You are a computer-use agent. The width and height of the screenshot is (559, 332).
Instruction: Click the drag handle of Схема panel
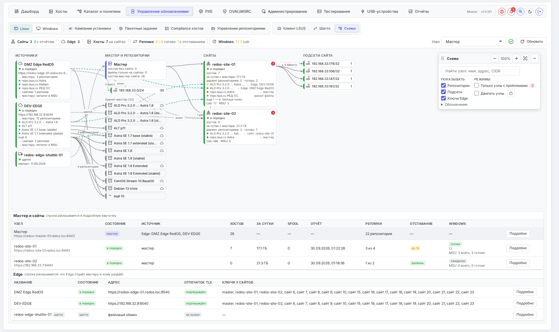coord(443,58)
